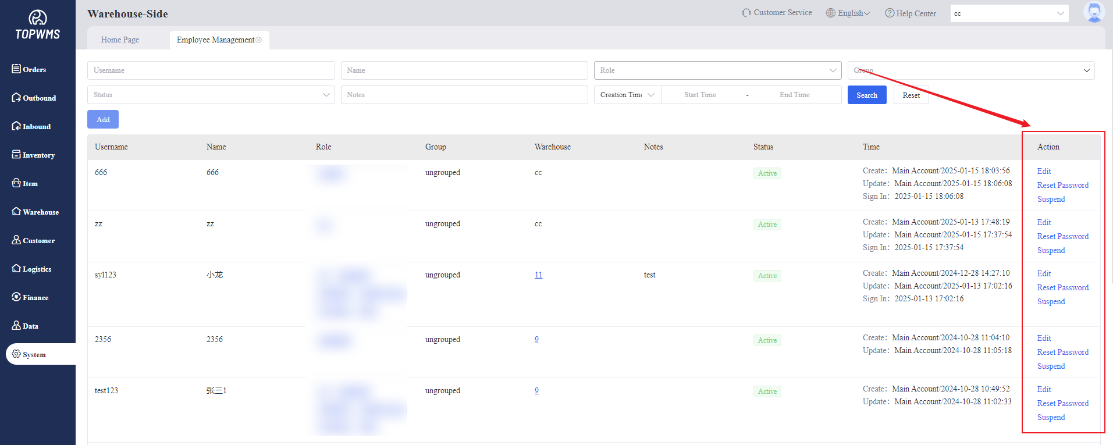Switch to the Home Page tab
The image size is (1113, 445).
[120, 40]
